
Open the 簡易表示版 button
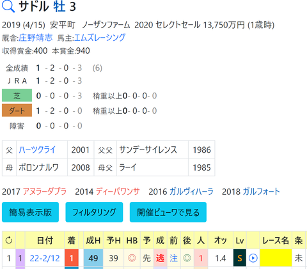click(x=30, y=212)
